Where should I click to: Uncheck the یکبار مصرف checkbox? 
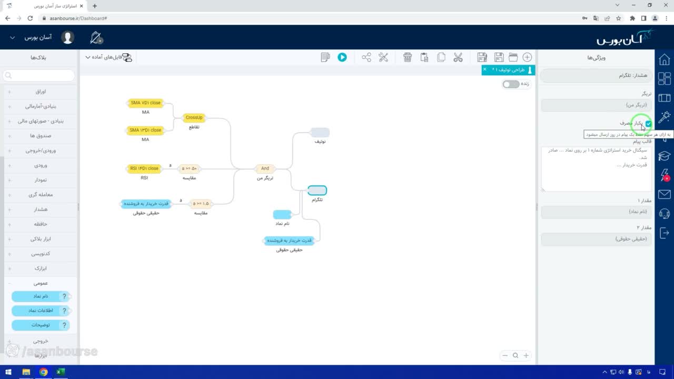(648, 123)
